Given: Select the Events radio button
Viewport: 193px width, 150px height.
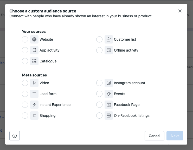Looking at the screenshot, I should (99, 94).
